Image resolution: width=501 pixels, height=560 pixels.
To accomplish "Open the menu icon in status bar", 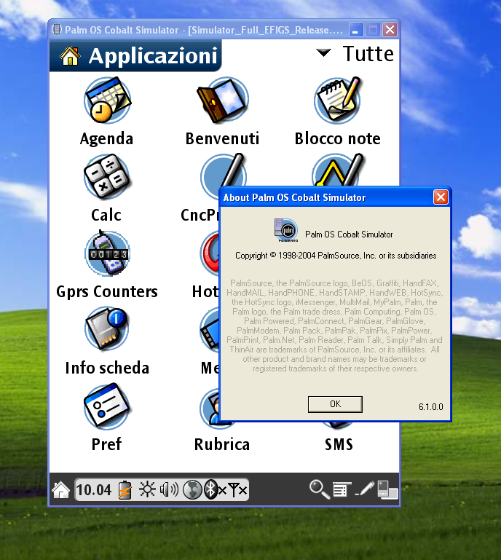I will tap(342, 489).
